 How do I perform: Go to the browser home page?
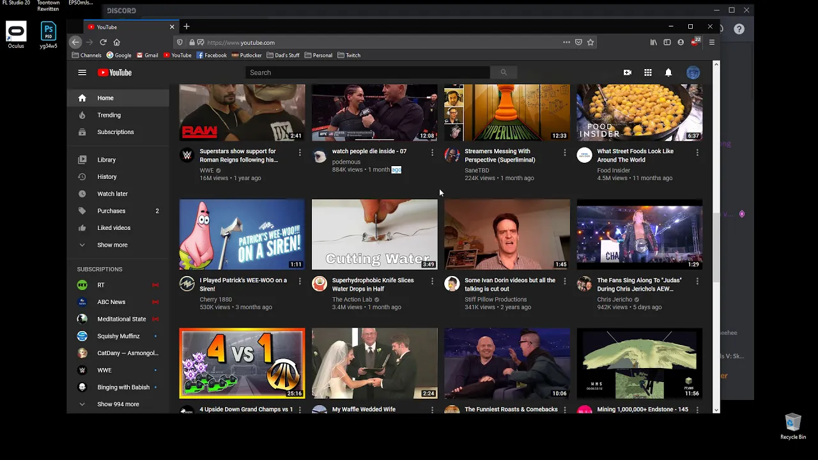point(116,42)
